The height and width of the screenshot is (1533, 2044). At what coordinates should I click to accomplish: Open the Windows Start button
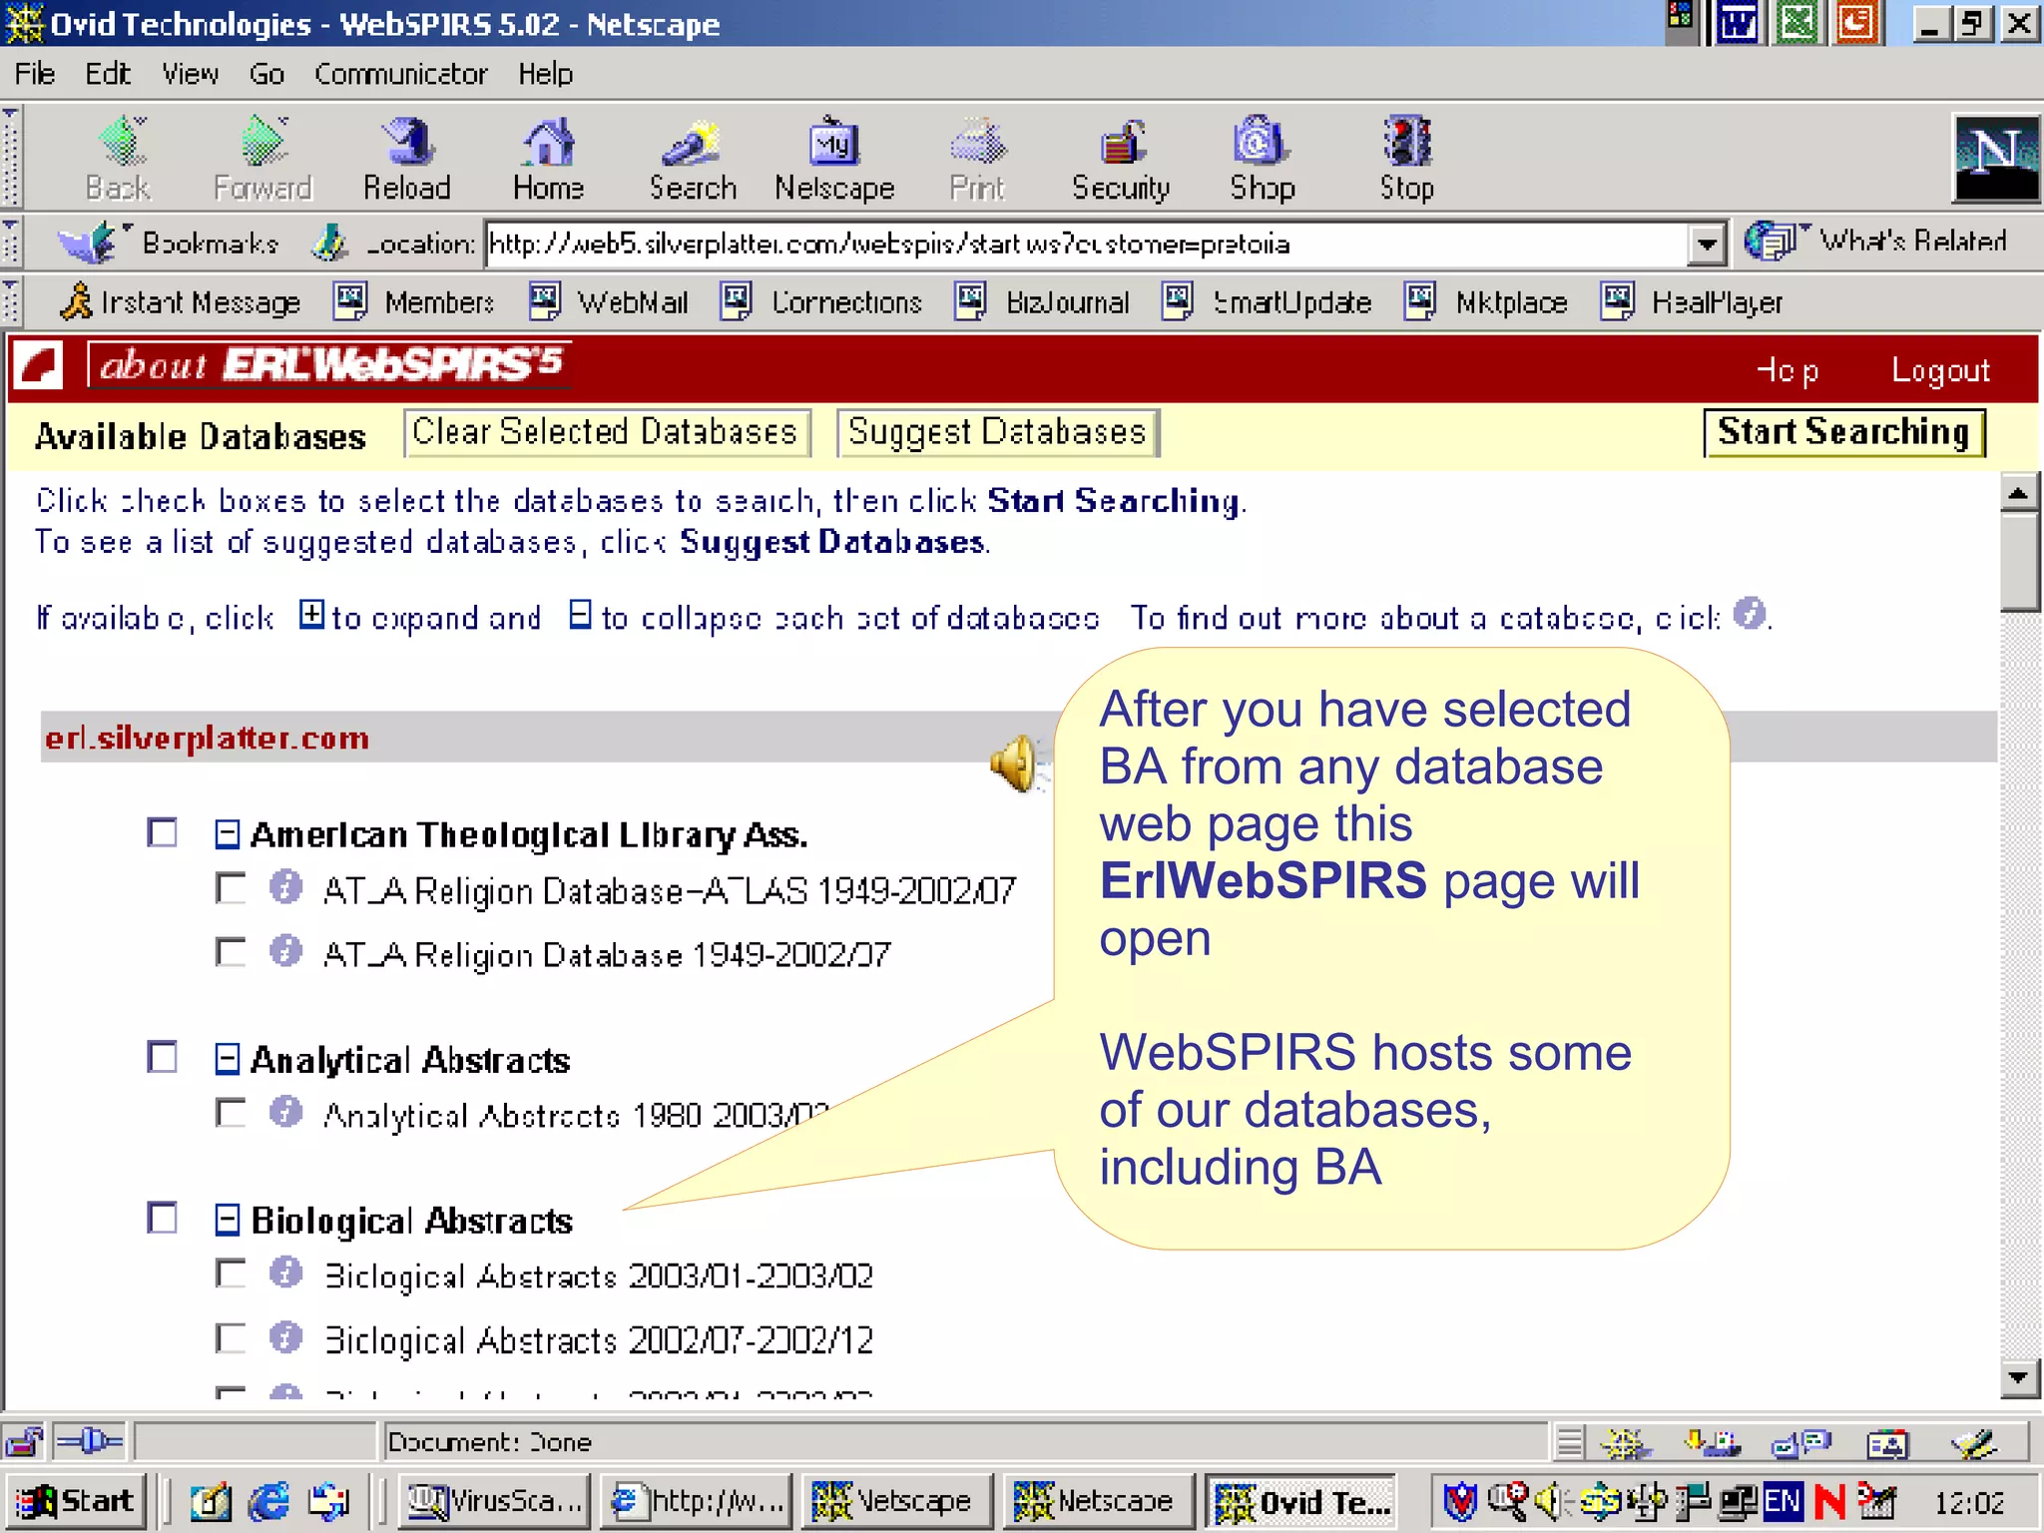click(x=78, y=1501)
